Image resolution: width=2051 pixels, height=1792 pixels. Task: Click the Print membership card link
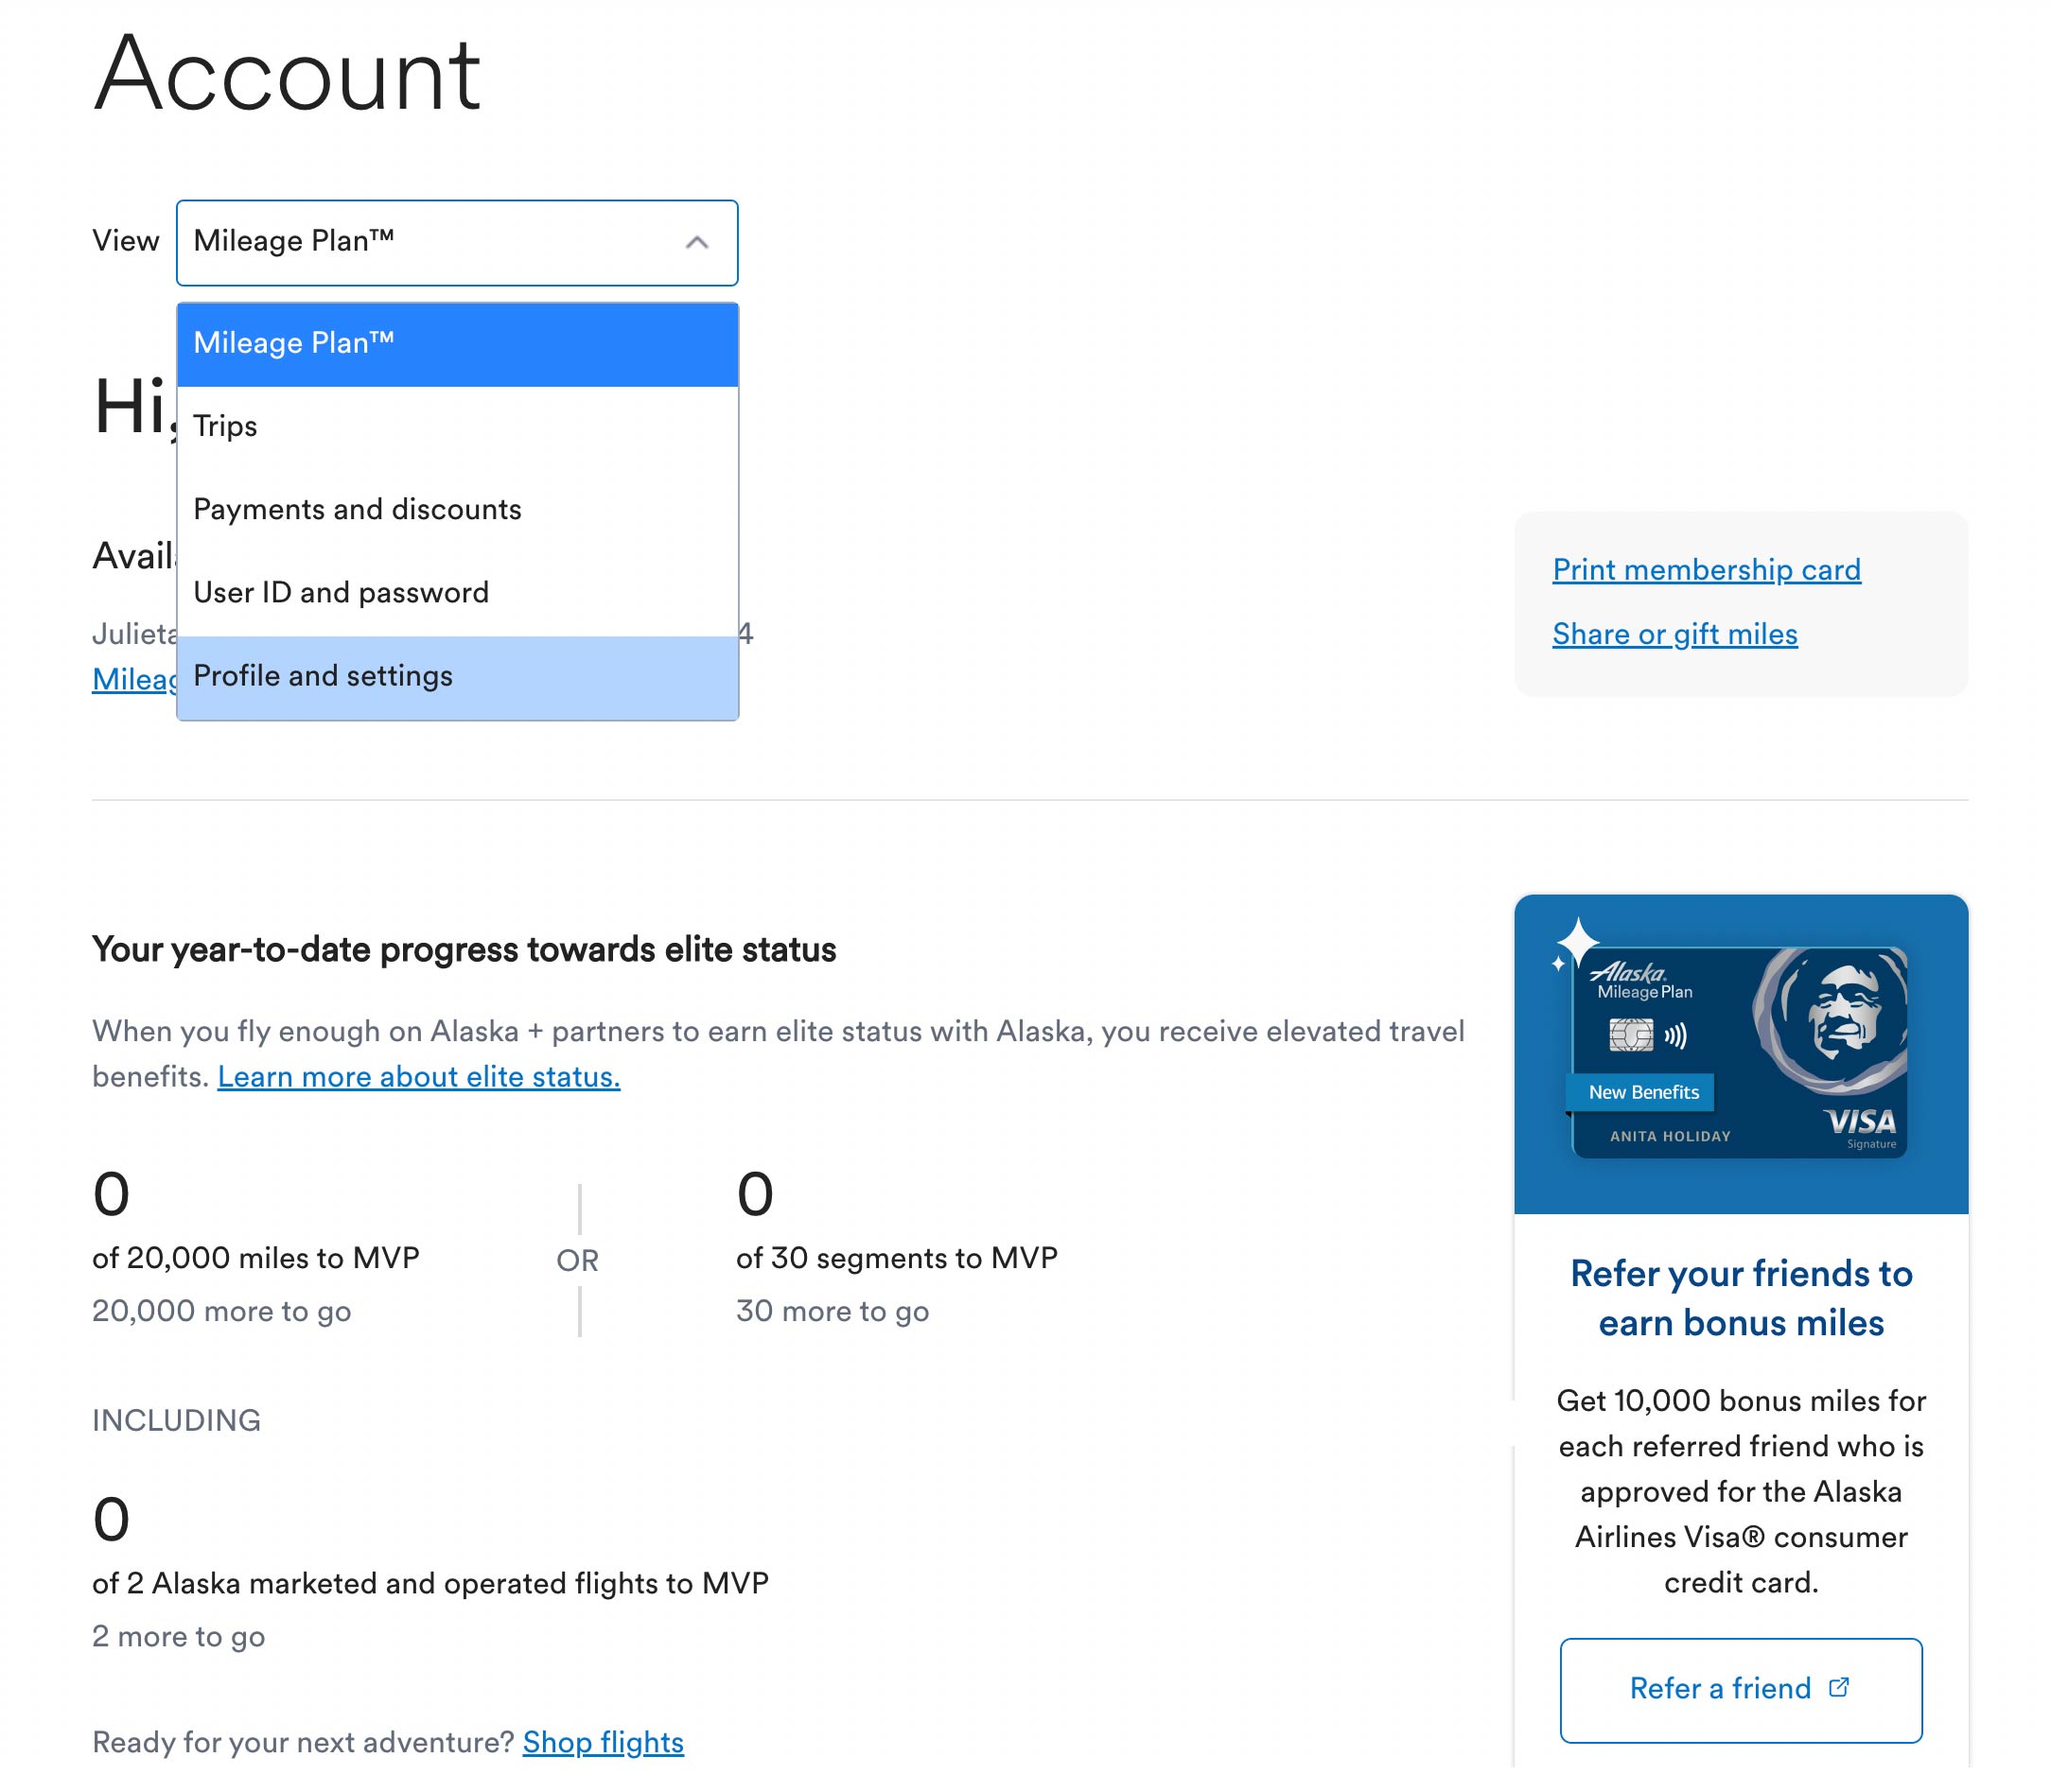[1706, 570]
